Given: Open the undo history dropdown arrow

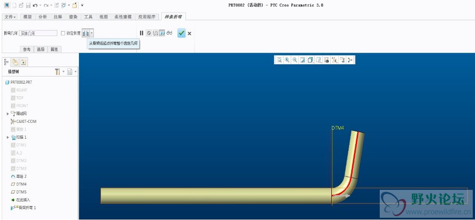Looking at the screenshot, I should (40, 5).
